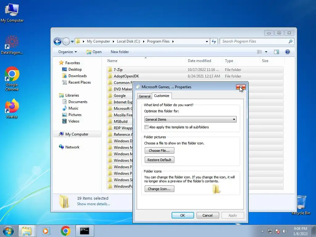The width and height of the screenshot is (316, 237).
Task: Select the AdoptOpenJDK folder row
Action: (195, 76)
